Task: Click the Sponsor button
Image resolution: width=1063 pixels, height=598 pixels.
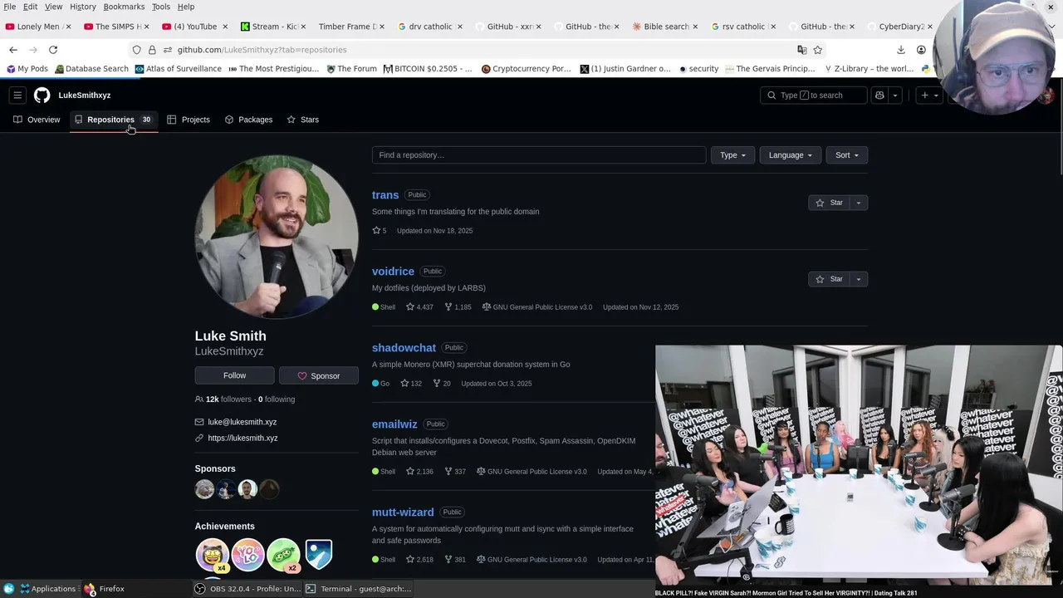Action: [x=319, y=376]
